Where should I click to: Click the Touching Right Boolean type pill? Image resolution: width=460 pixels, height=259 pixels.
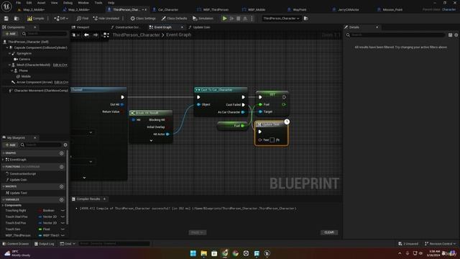(x=47, y=211)
